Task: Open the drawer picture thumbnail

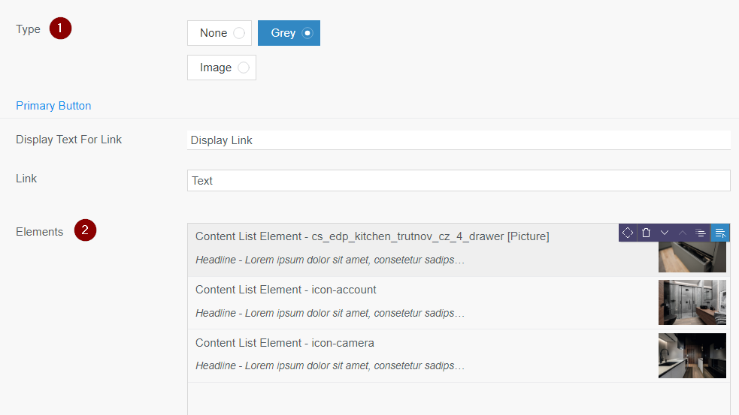Action: coord(692,257)
